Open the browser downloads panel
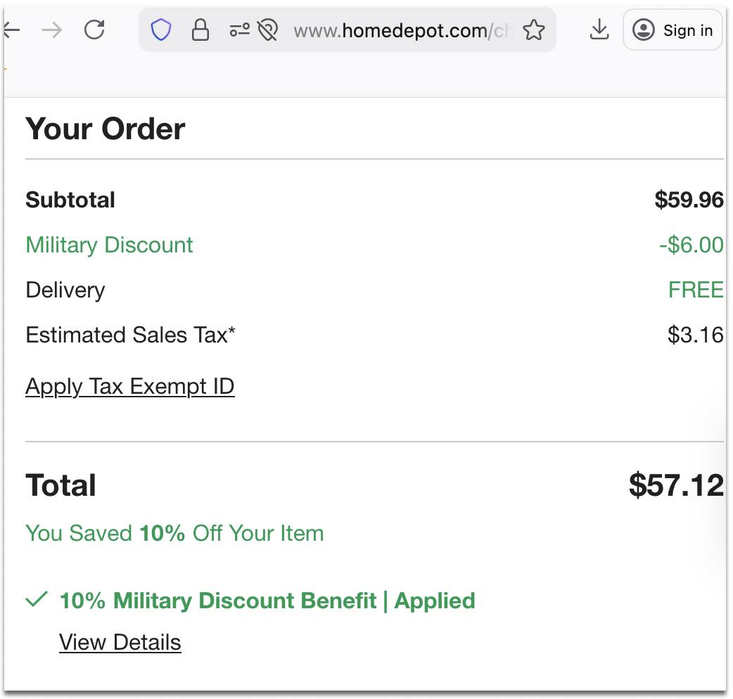The image size is (733, 699). tap(599, 30)
